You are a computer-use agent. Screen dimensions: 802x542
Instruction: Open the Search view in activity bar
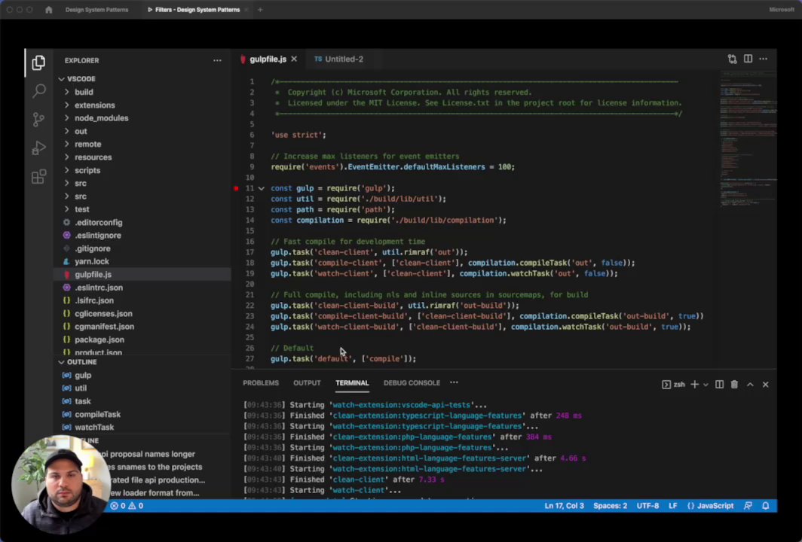(39, 91)
